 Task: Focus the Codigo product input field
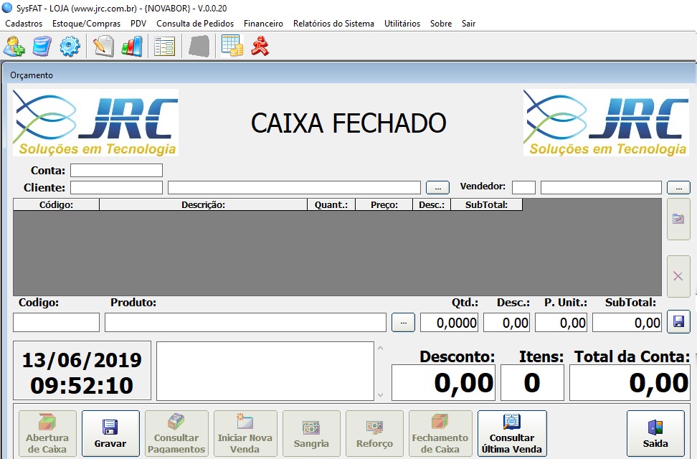pos(56,323)
